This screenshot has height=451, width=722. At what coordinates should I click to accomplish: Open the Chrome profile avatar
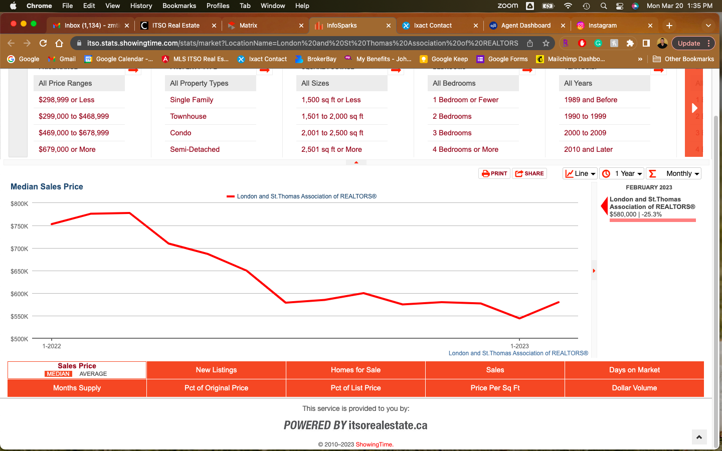(662, 43)
